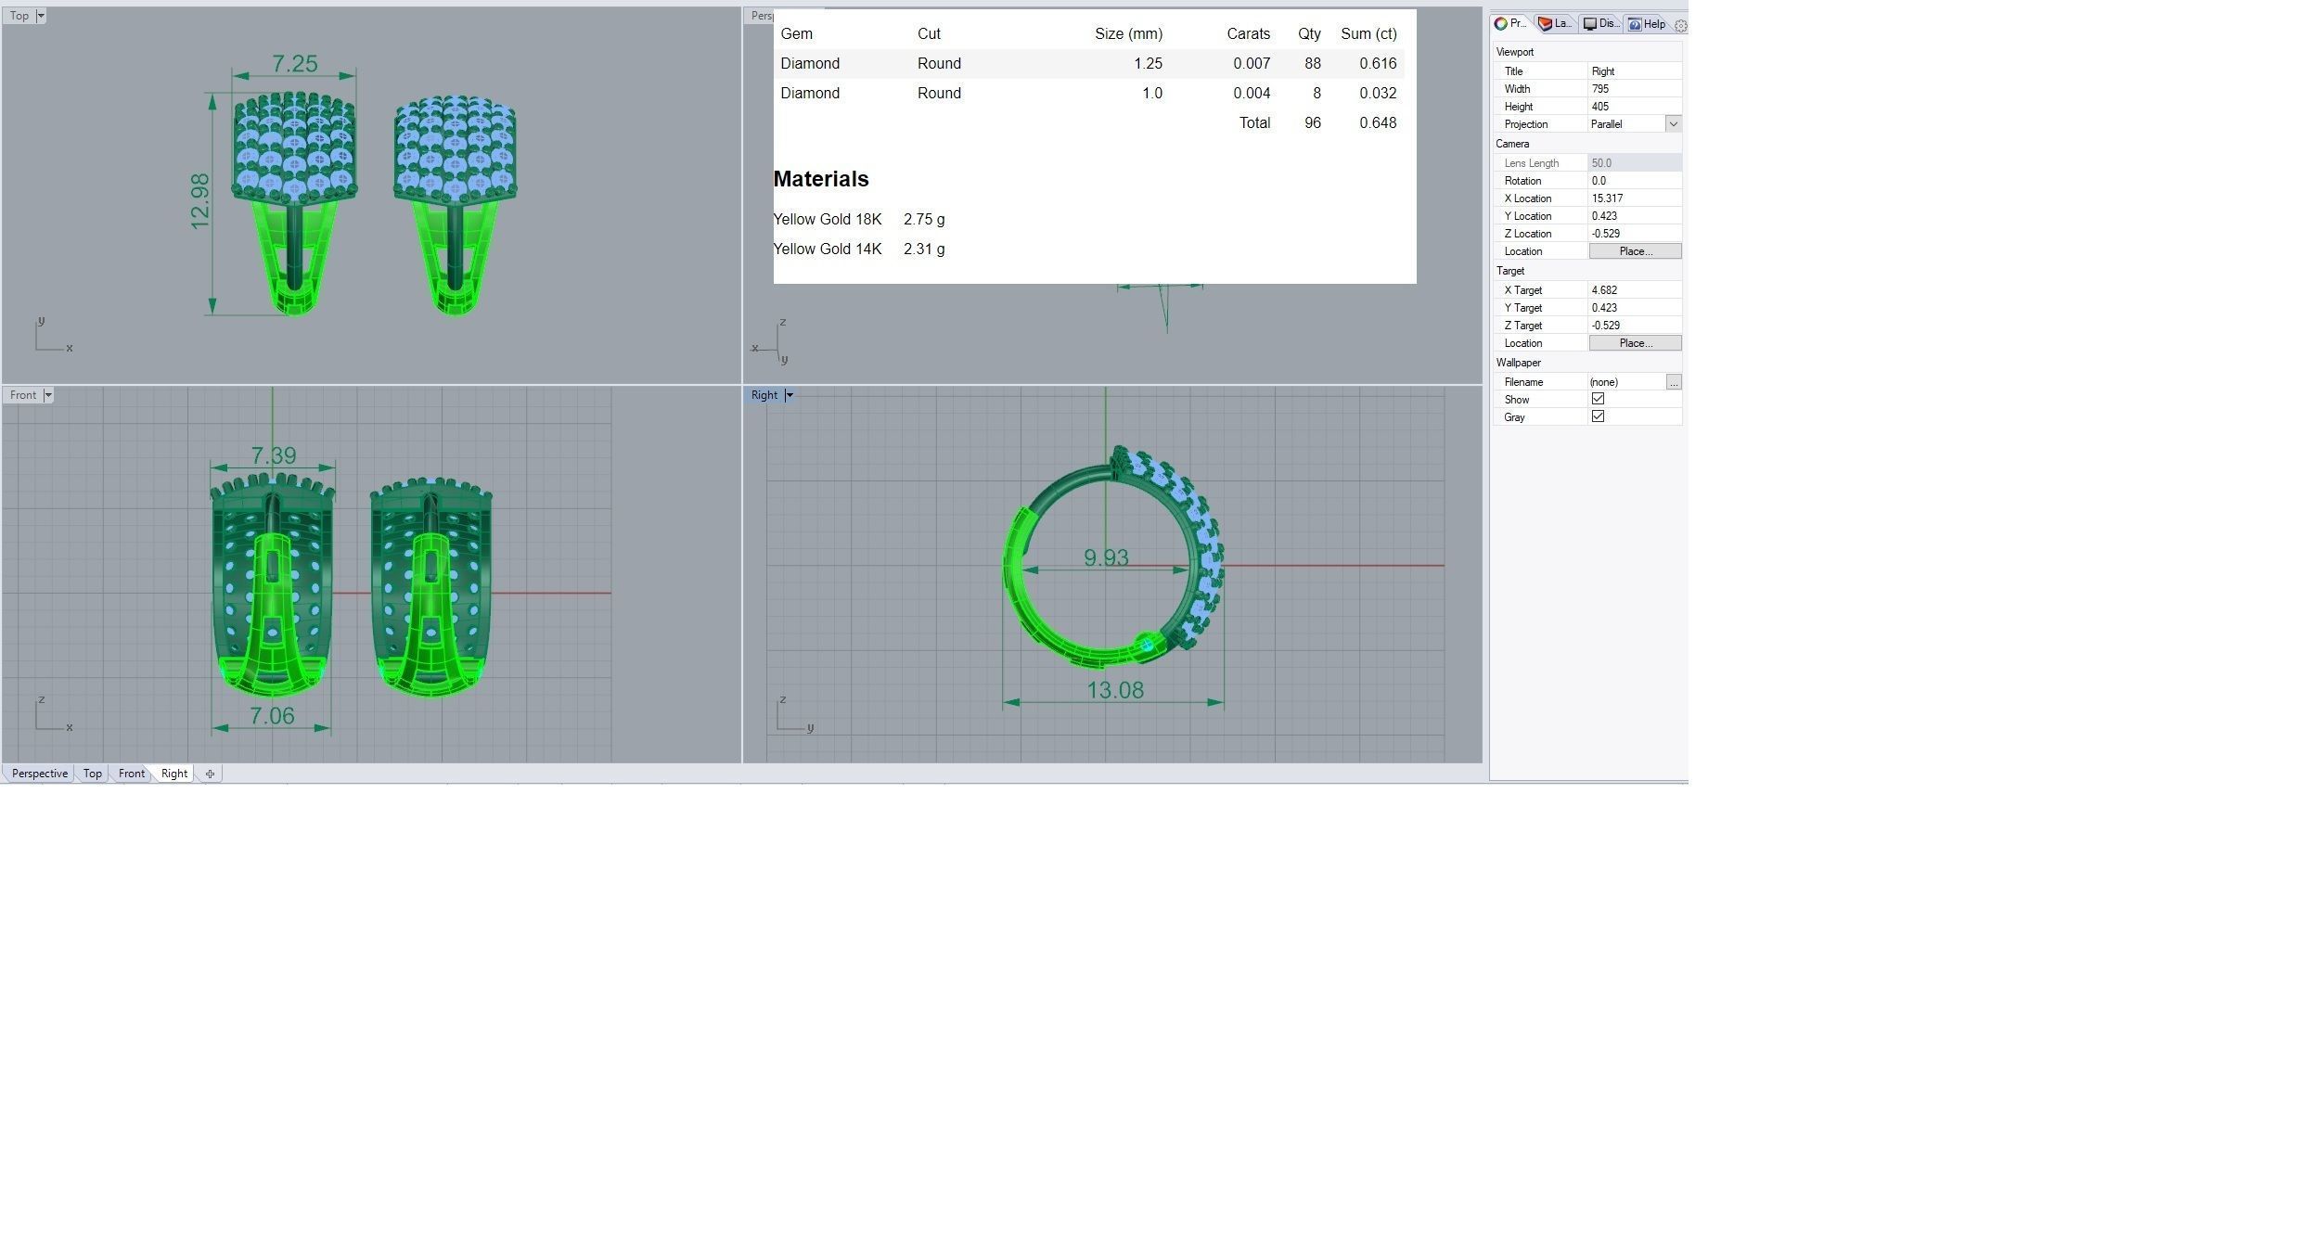Switch to the Layers panel tab

click(1555, 24)
